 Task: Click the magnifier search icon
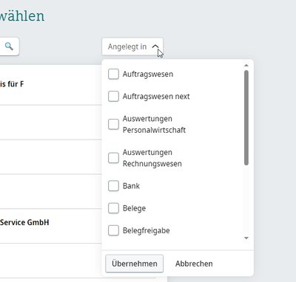tap(9, 47)
